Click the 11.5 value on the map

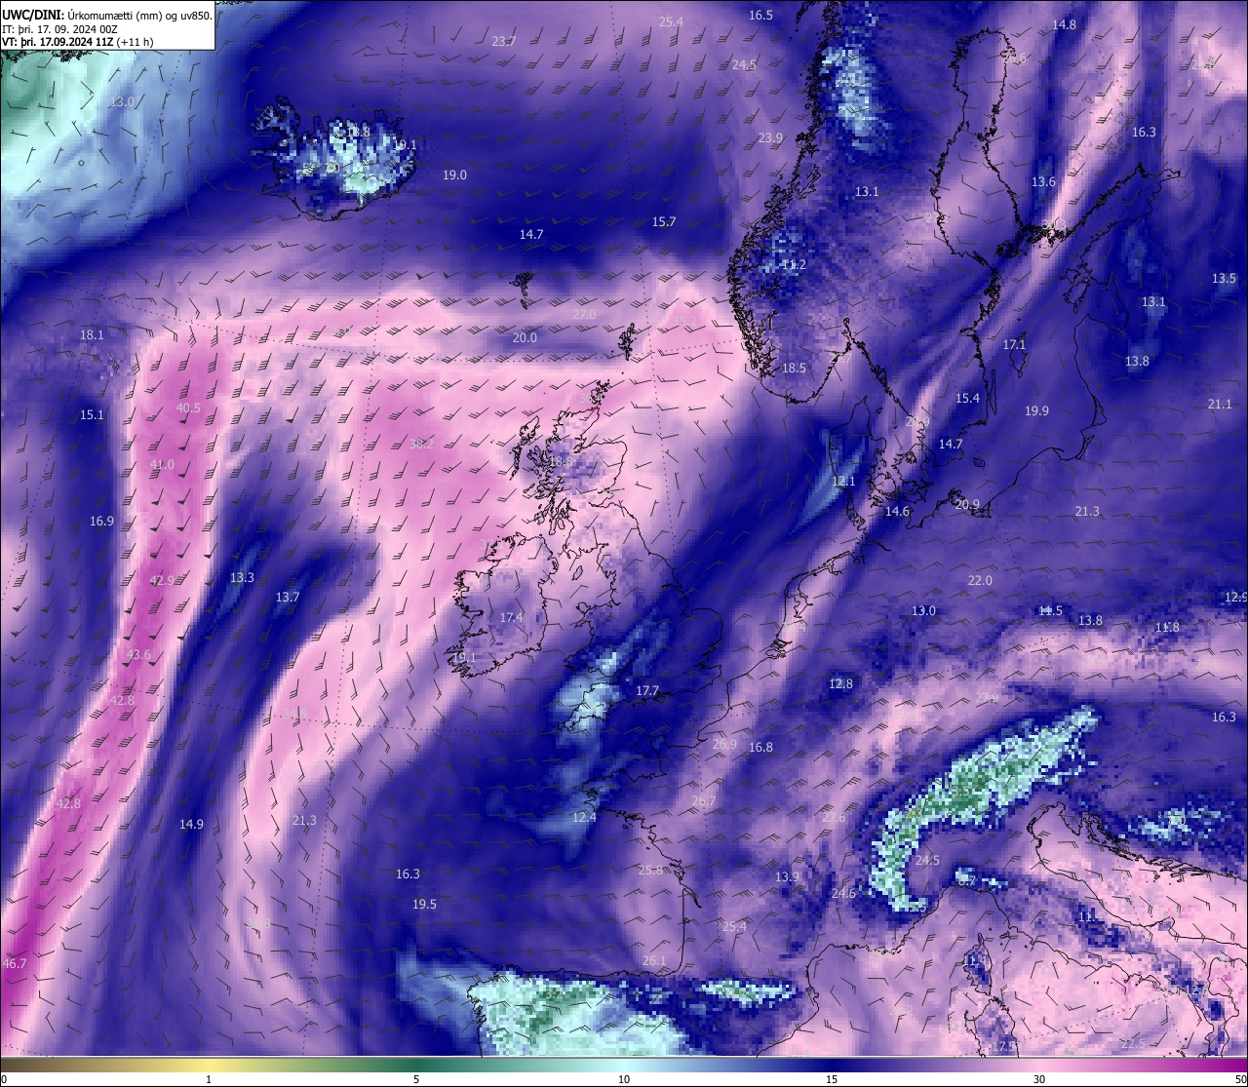coord(1050,610)
